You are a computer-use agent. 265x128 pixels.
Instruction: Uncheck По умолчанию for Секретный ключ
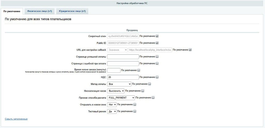(x=157, y=36)
